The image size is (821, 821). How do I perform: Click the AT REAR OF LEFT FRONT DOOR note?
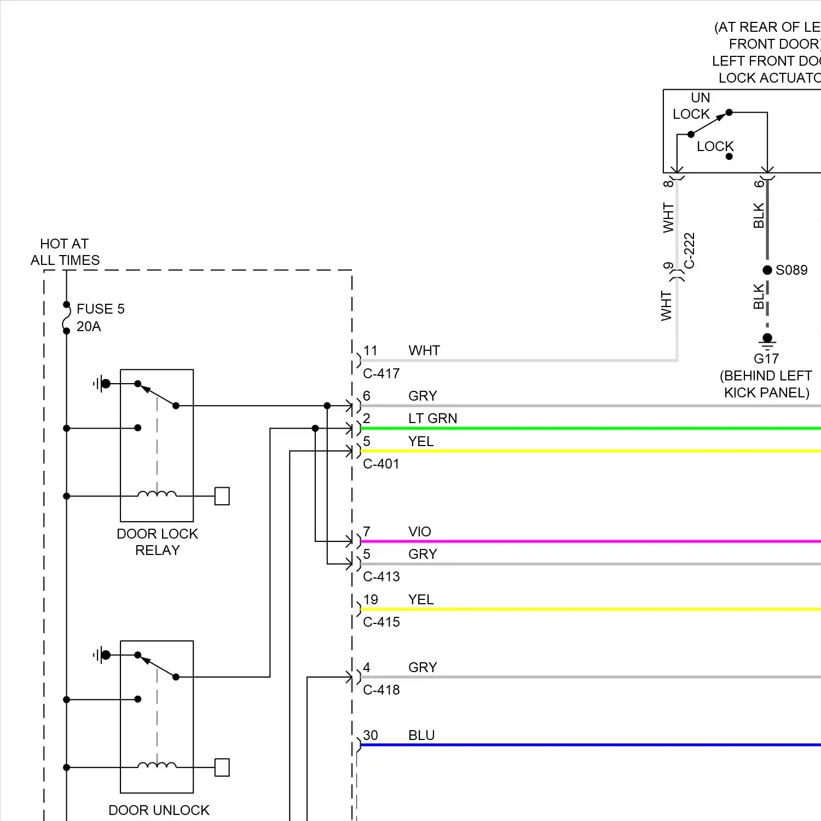768,36
